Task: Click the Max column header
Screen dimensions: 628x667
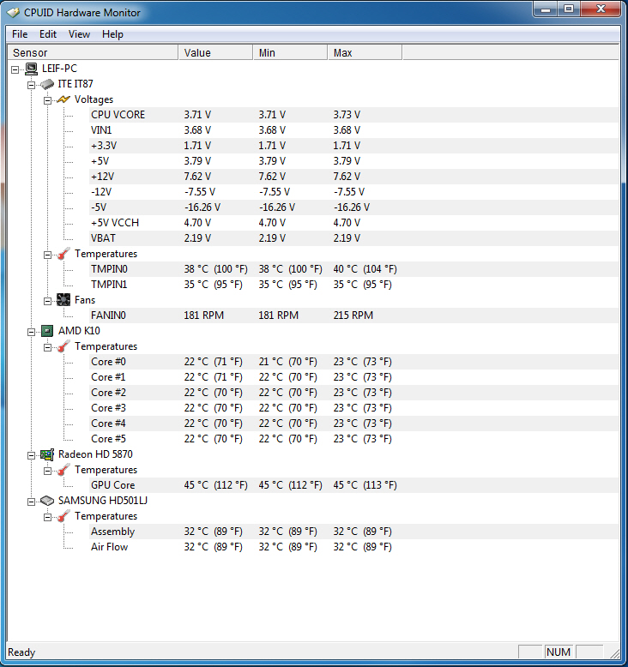Action: [x=365, y=53]
